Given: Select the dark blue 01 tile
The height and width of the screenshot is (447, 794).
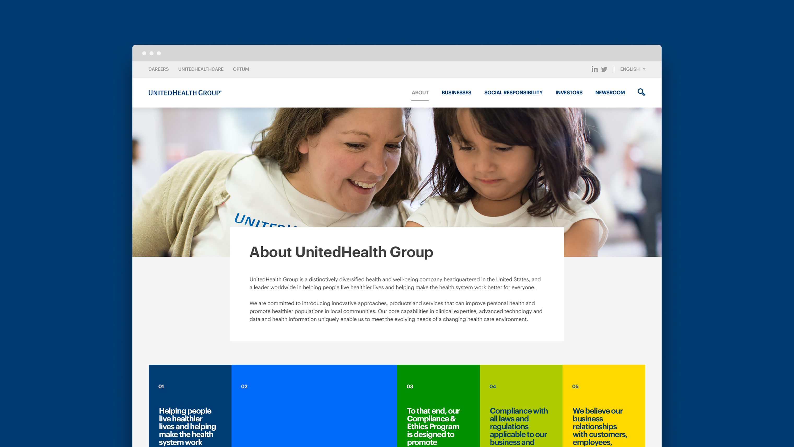Looking at the screenshot, I should click(190, 407).
